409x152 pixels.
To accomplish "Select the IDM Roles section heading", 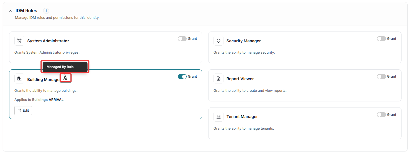I will pyautogui.click(x=26, y=11).
